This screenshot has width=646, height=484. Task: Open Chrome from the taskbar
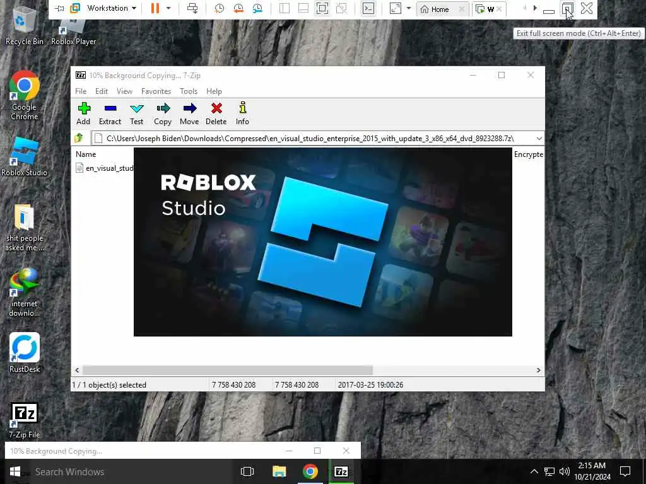pos(310,471)
